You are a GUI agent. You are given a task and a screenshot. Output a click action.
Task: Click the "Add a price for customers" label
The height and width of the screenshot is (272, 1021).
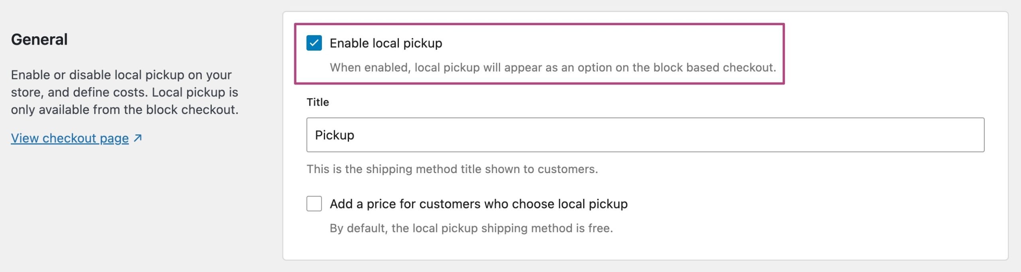(x=478, y=204)
